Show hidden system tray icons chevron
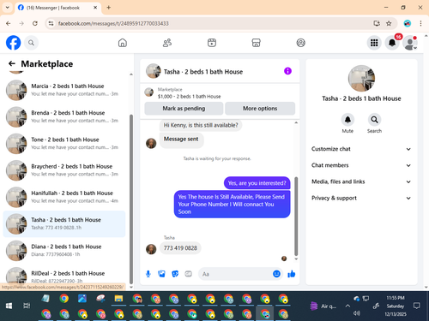429x321 pixels. point(347,306)
